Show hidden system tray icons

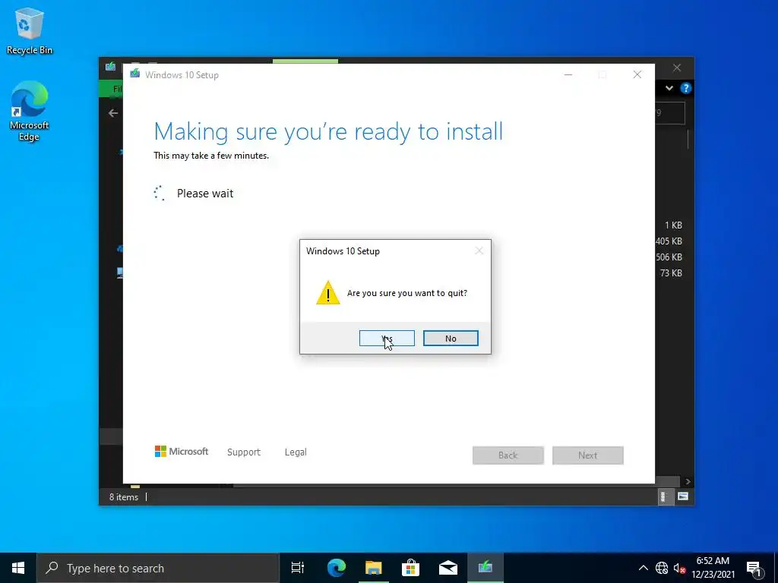pos(643,568)
